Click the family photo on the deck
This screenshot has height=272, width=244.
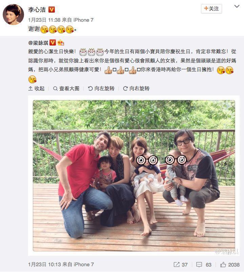134,176
